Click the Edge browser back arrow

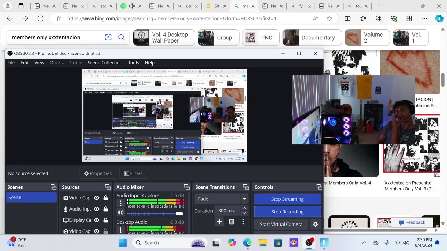(x=10, y=18)
